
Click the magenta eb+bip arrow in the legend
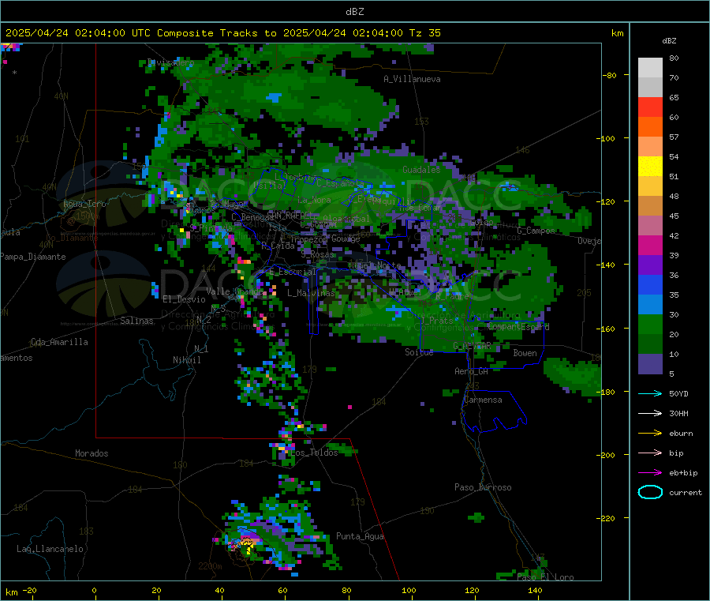(x=650, y=473)
